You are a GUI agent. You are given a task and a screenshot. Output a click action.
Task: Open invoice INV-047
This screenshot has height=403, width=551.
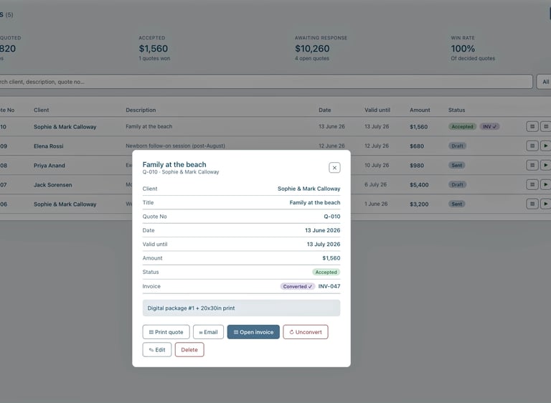[253, 332]
